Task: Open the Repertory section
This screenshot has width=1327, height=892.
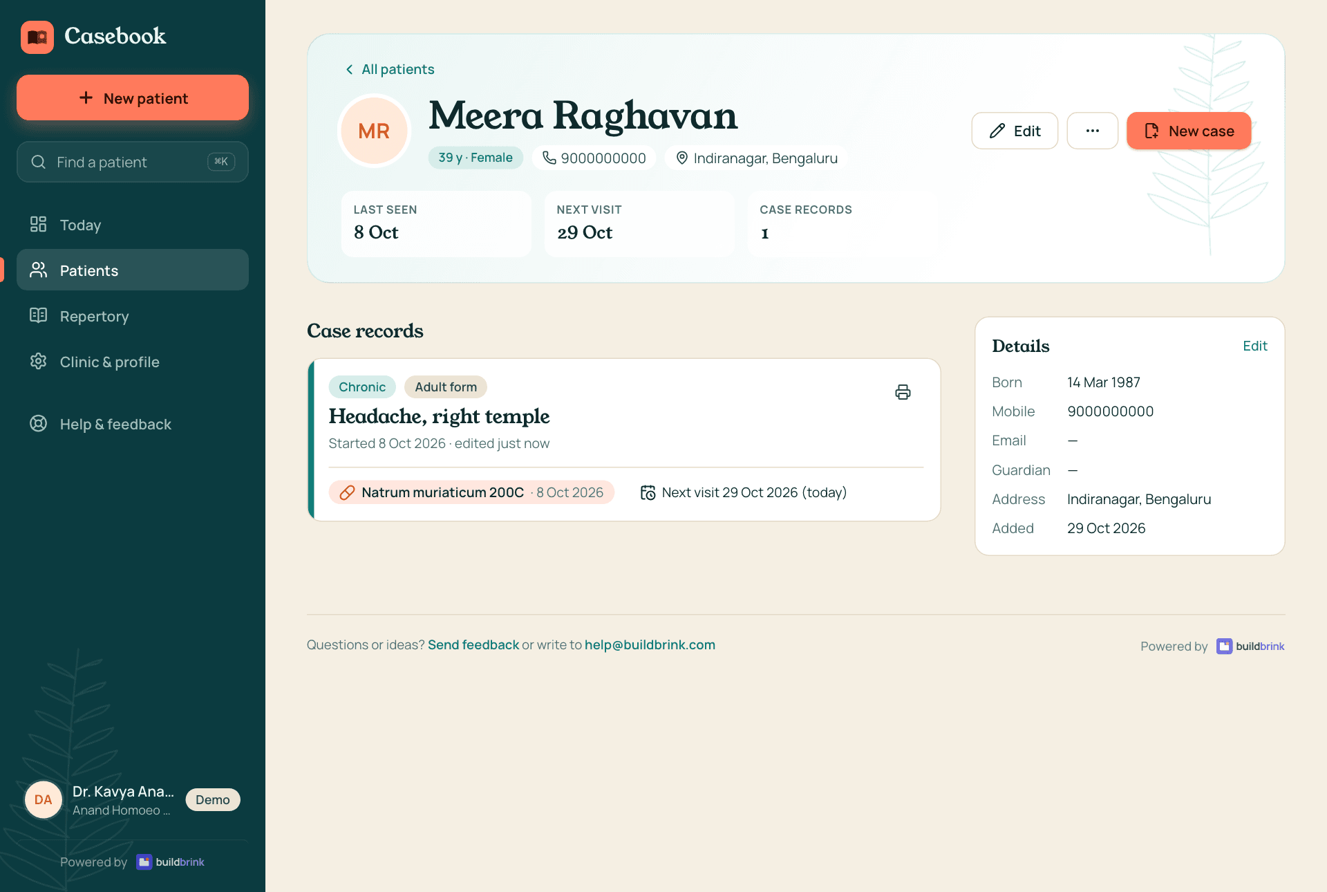Action: click(133, 316)
